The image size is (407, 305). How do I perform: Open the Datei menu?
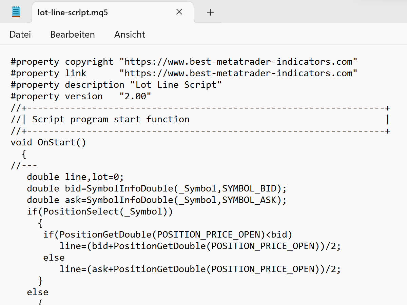point(20,34)
